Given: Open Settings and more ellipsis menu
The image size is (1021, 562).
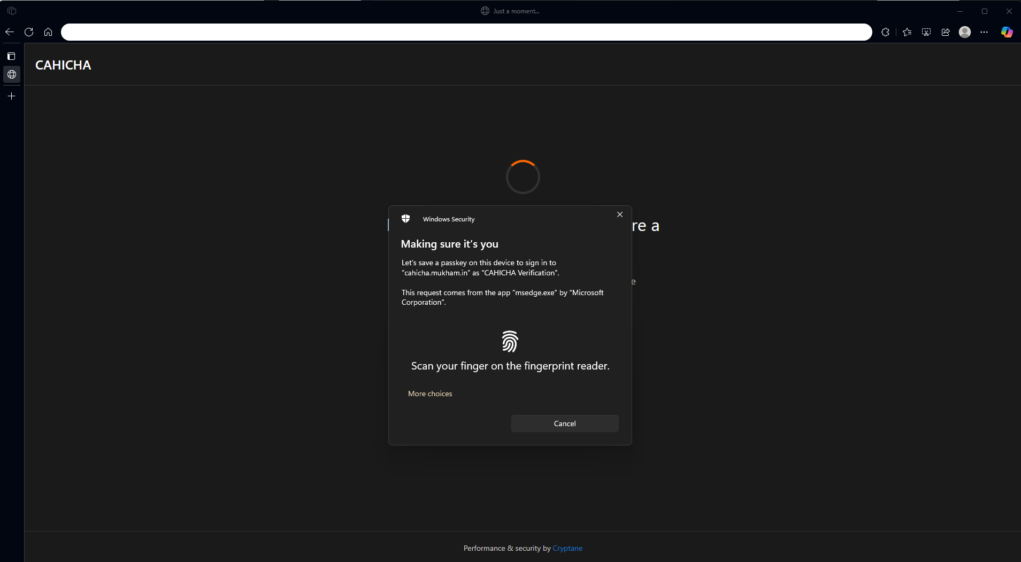Looking at the screenshot, I should (984, 32).
